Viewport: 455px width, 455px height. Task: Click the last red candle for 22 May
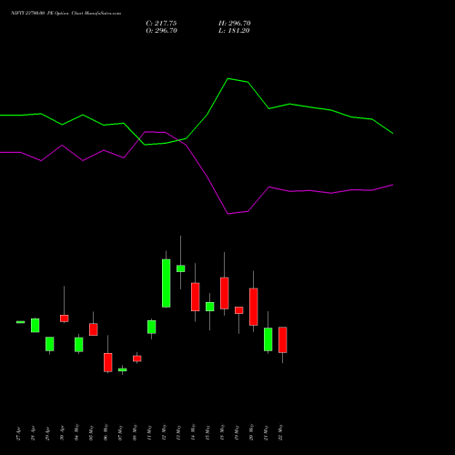[283, 339]
